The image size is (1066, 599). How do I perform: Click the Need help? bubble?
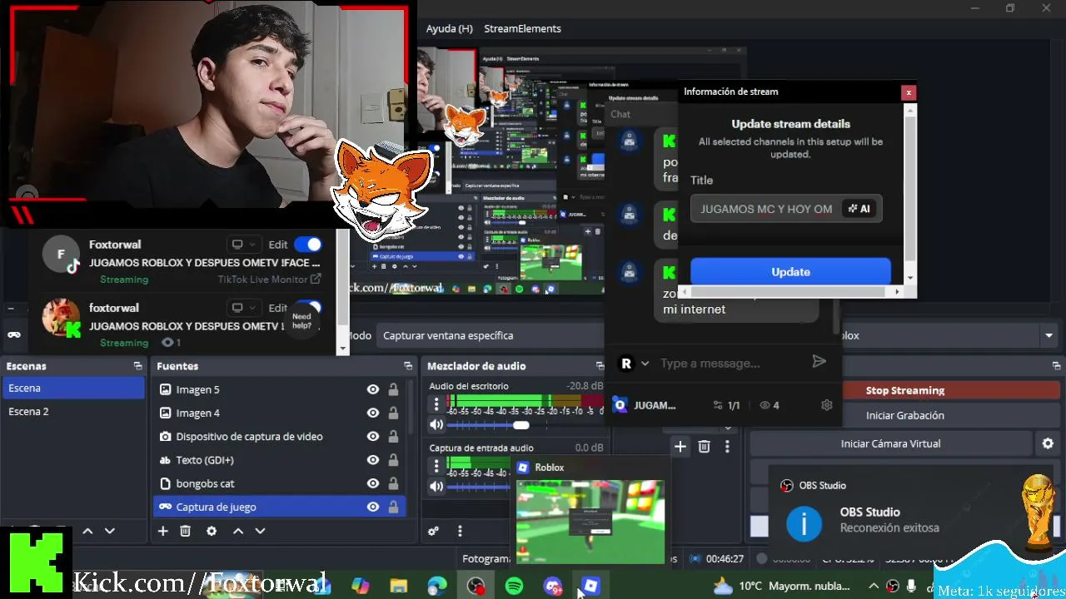click(x=301, y=321)
